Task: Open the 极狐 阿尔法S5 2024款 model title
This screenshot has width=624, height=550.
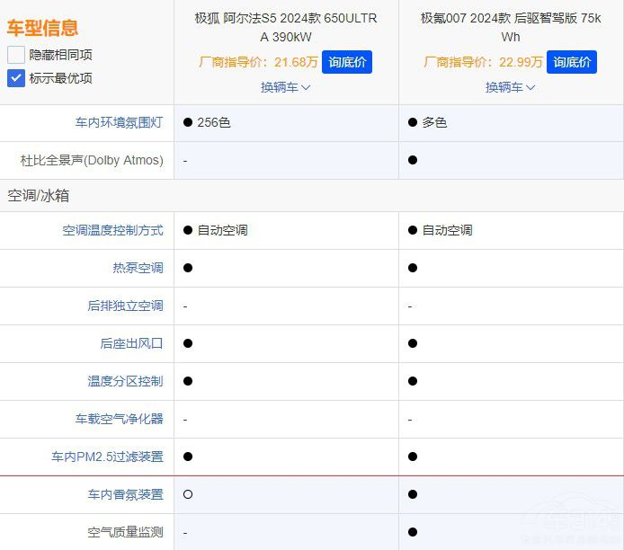Action: tap(286, 27)
